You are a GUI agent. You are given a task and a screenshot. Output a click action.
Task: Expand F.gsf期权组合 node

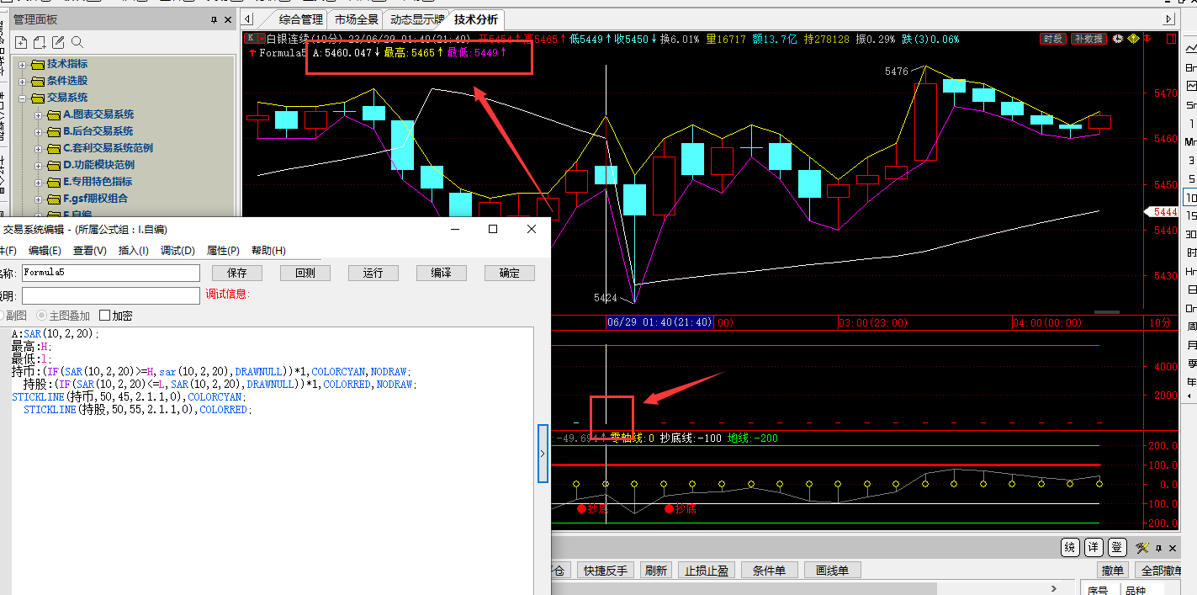point(39,199)
